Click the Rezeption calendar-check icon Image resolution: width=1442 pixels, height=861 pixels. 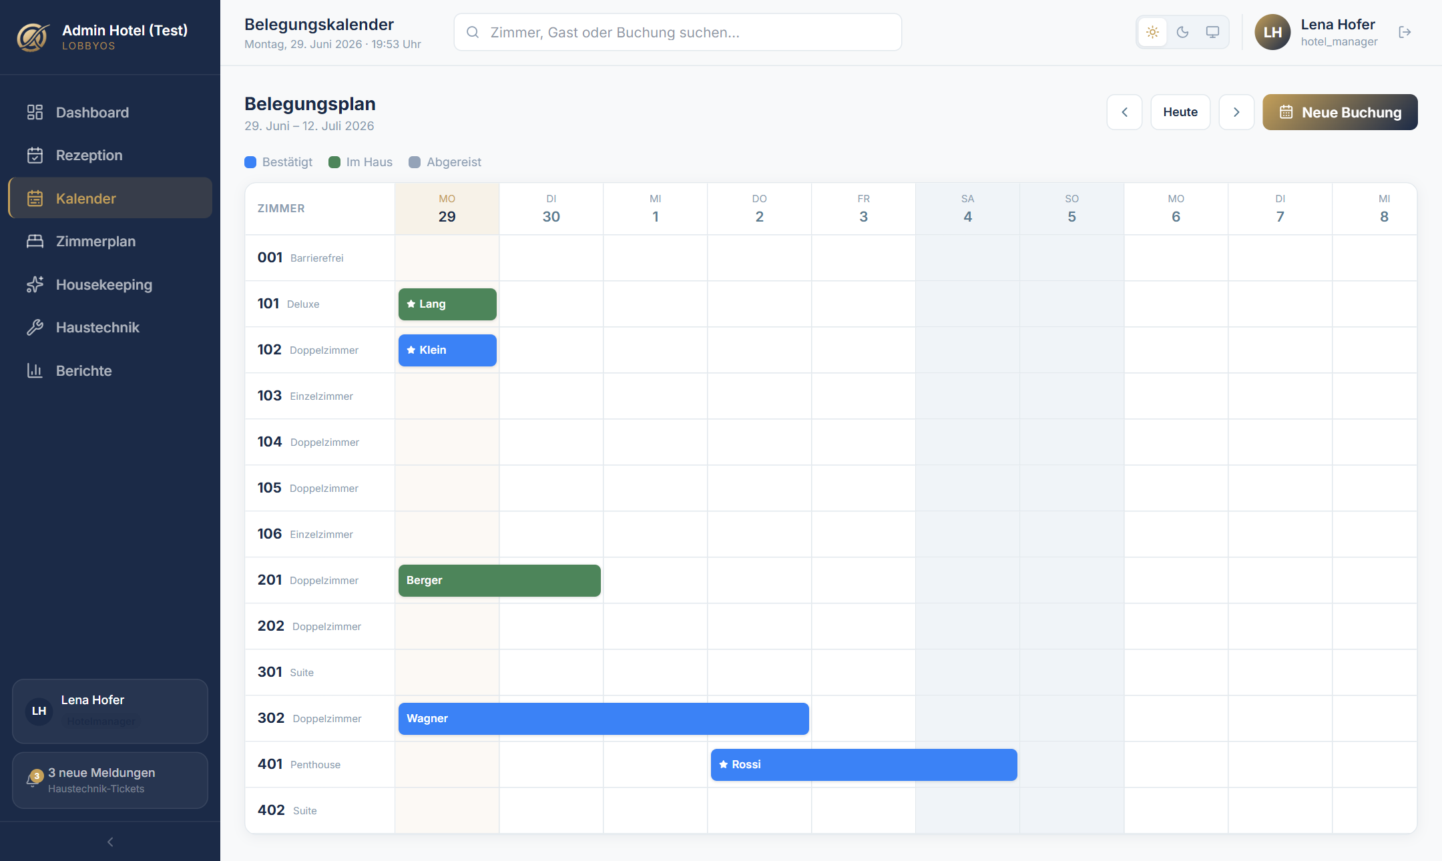(x=35, y=156)
